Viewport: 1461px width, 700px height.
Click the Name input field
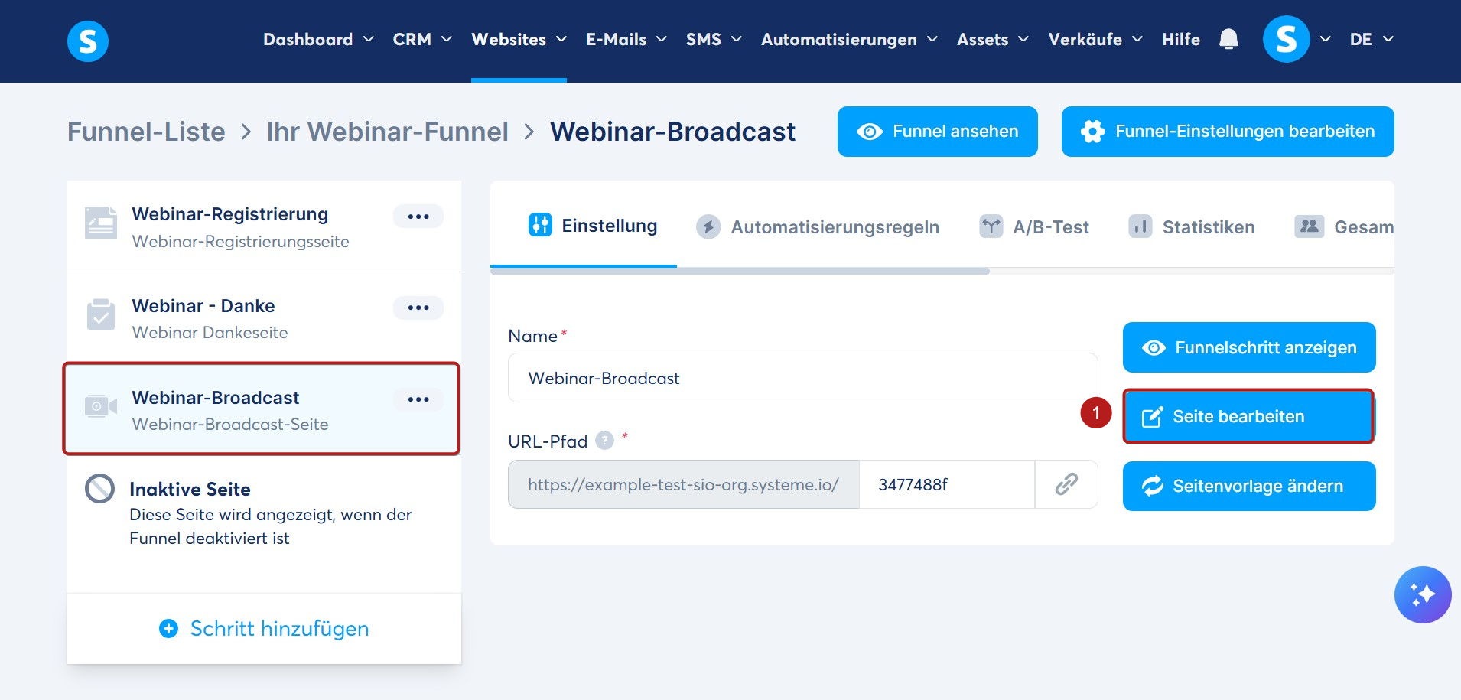coord(803,378)
